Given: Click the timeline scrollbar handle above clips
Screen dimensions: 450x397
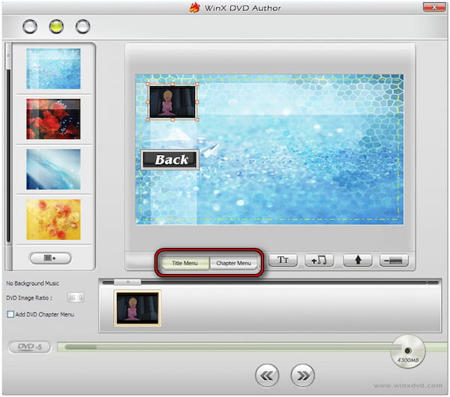Looking at the screenshot, I should point(127,282).
